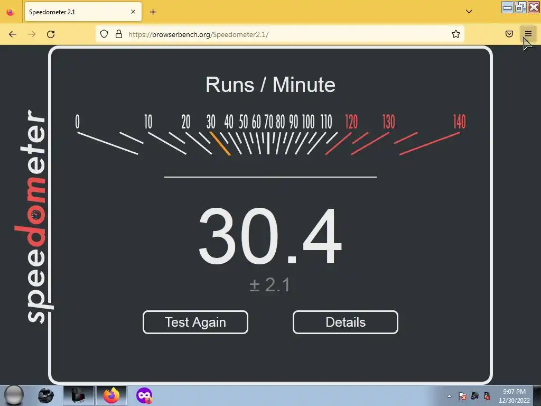The image size is (541, 406).
Task: Save page to Pocket
Action: pyautogui.click(x=509, y=34)
